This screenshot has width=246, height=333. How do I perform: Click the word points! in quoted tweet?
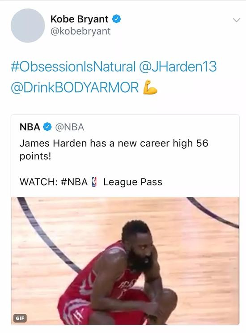click(35, 156)
